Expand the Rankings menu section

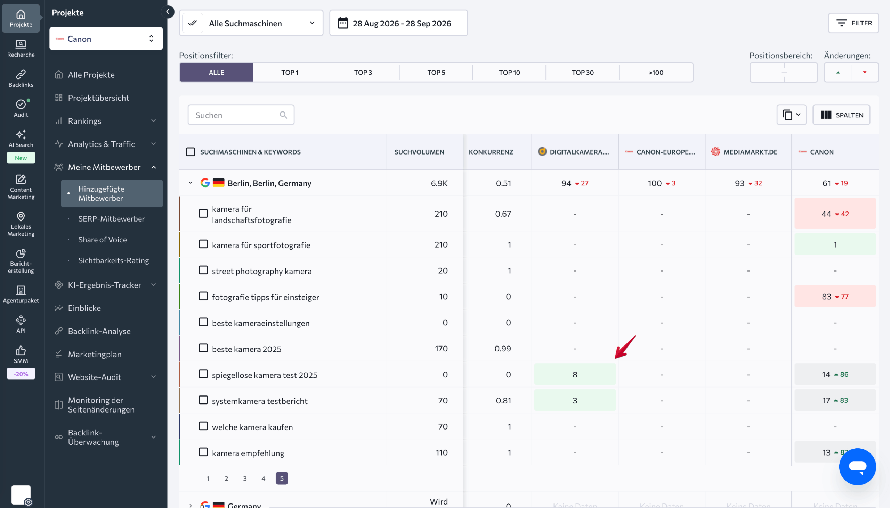pos(105,121)
